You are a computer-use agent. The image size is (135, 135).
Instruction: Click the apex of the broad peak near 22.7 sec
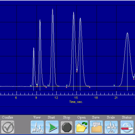(x=127, y=33)
